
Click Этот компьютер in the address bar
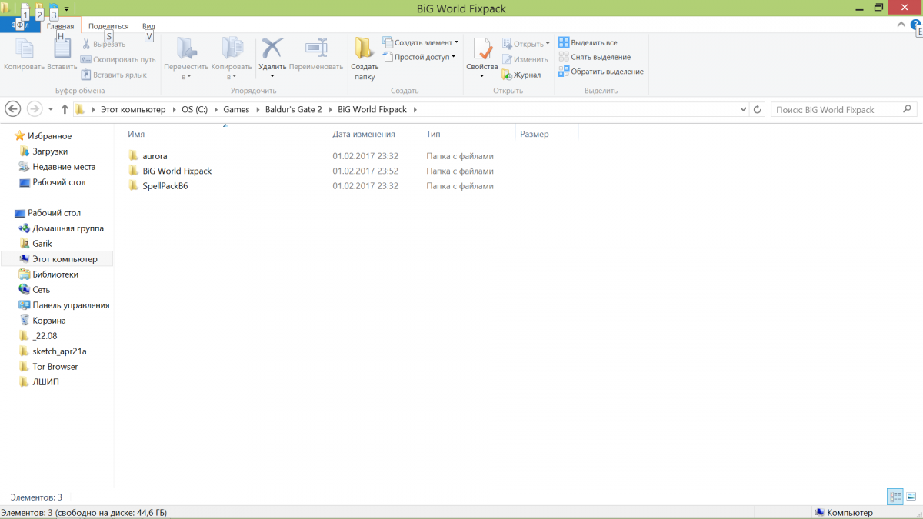pyautogui.click(x=133, y=109)
